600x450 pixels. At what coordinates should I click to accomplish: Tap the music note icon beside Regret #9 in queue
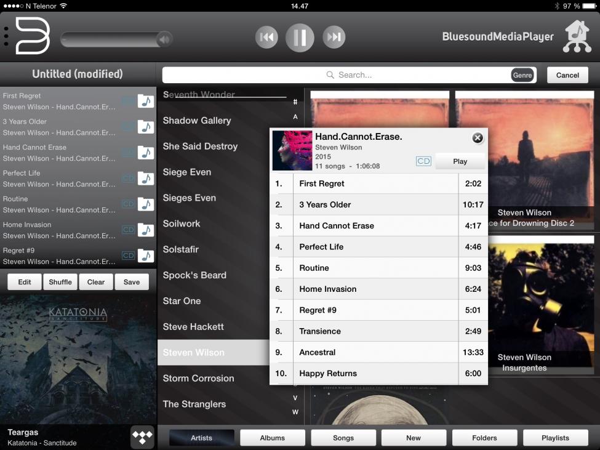click(146, 255)
